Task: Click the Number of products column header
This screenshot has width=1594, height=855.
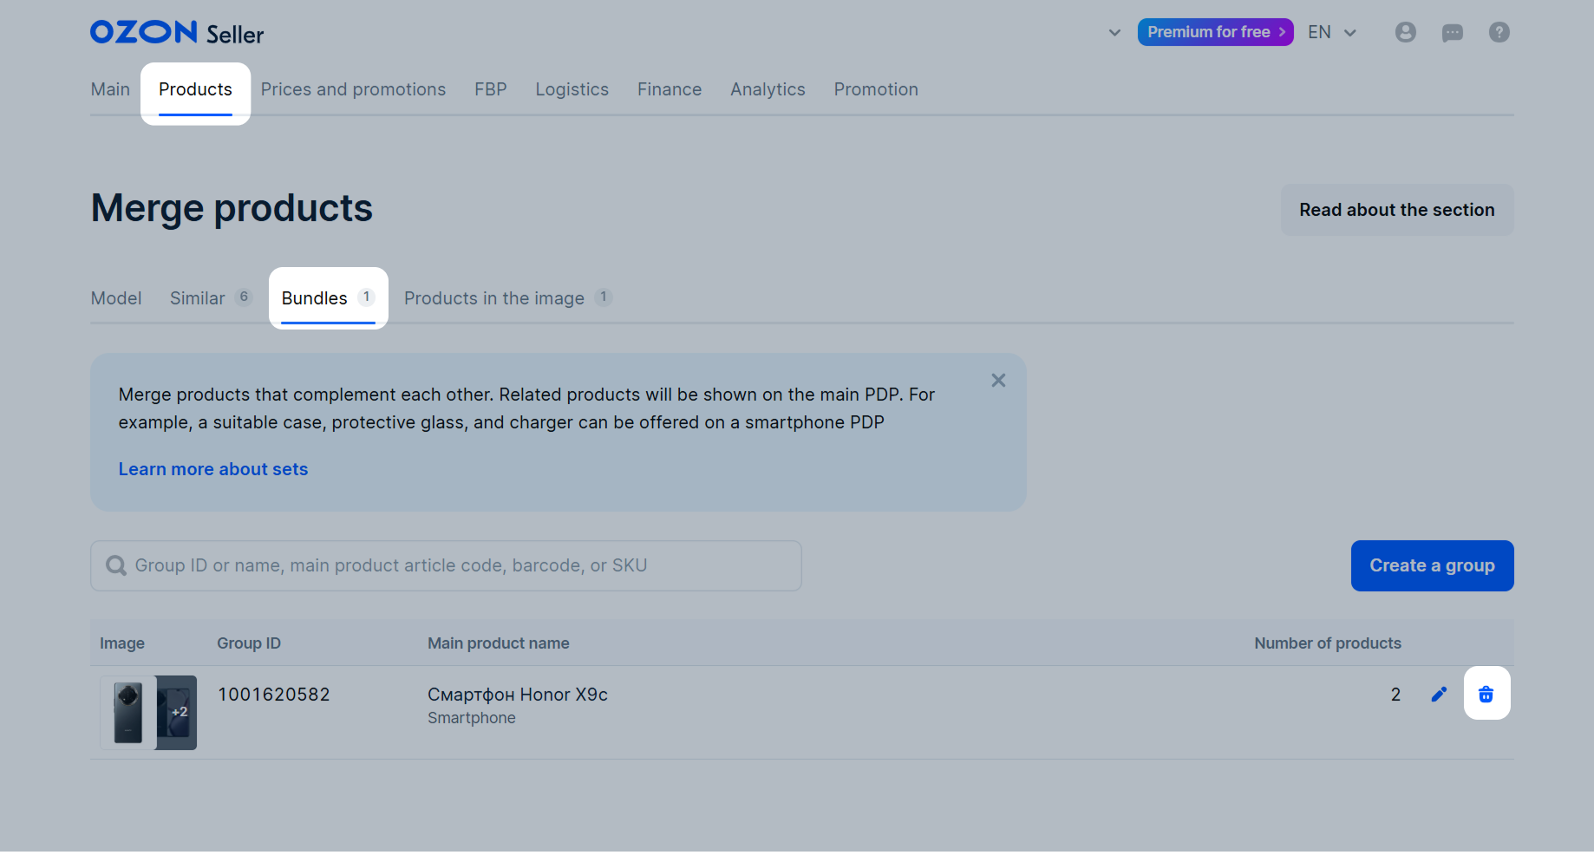Action: pyautogui.click(x=1328, y=643)
